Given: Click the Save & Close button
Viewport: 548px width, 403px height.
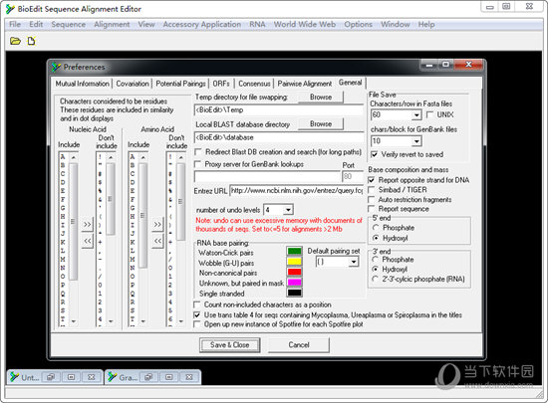Looking at the screenshot, I should [x=229, y=345].
